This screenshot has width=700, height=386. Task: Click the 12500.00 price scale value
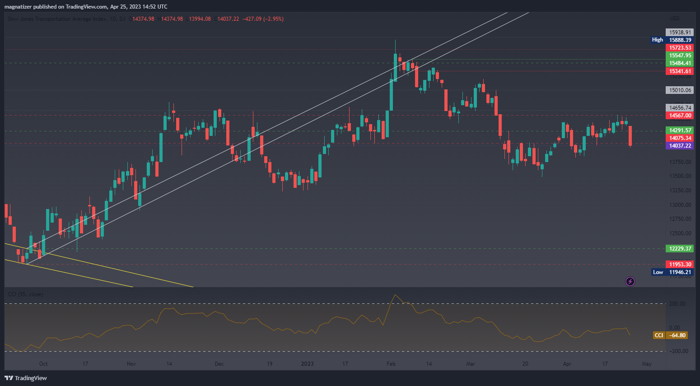pos(680,233)
